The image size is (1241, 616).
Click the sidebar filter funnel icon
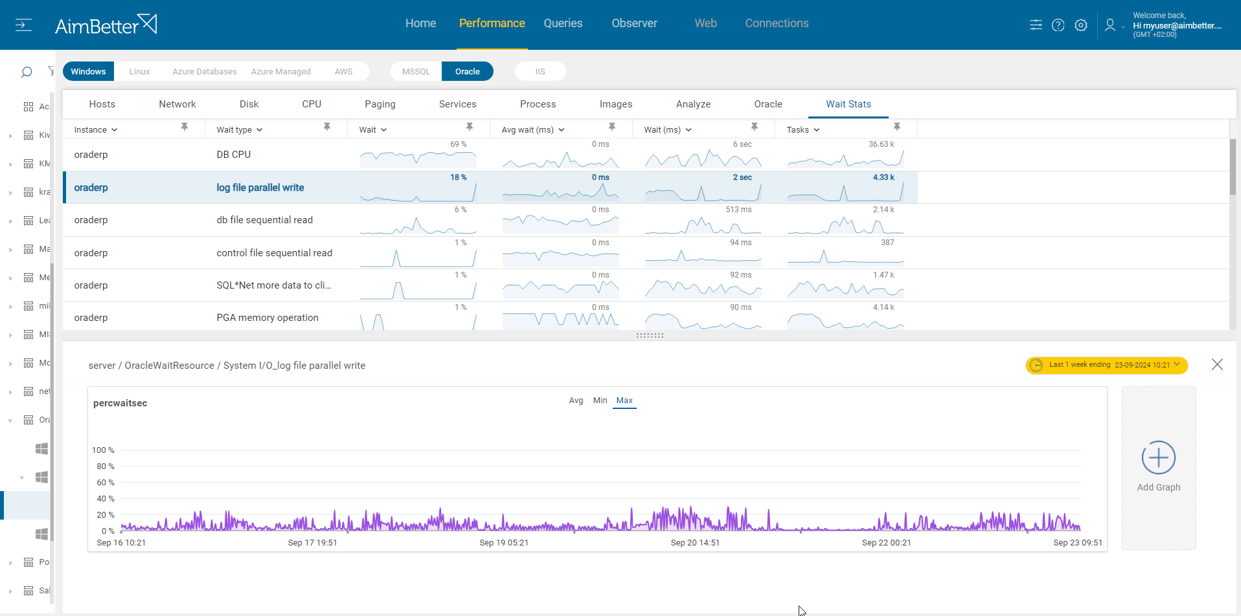[x=51, y=71]
